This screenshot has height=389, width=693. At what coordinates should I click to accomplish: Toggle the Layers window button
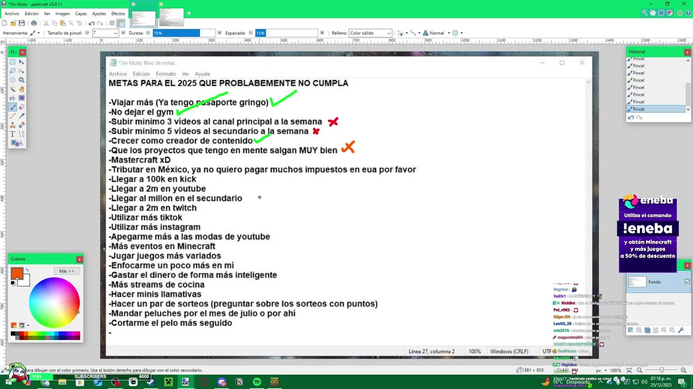661,13
